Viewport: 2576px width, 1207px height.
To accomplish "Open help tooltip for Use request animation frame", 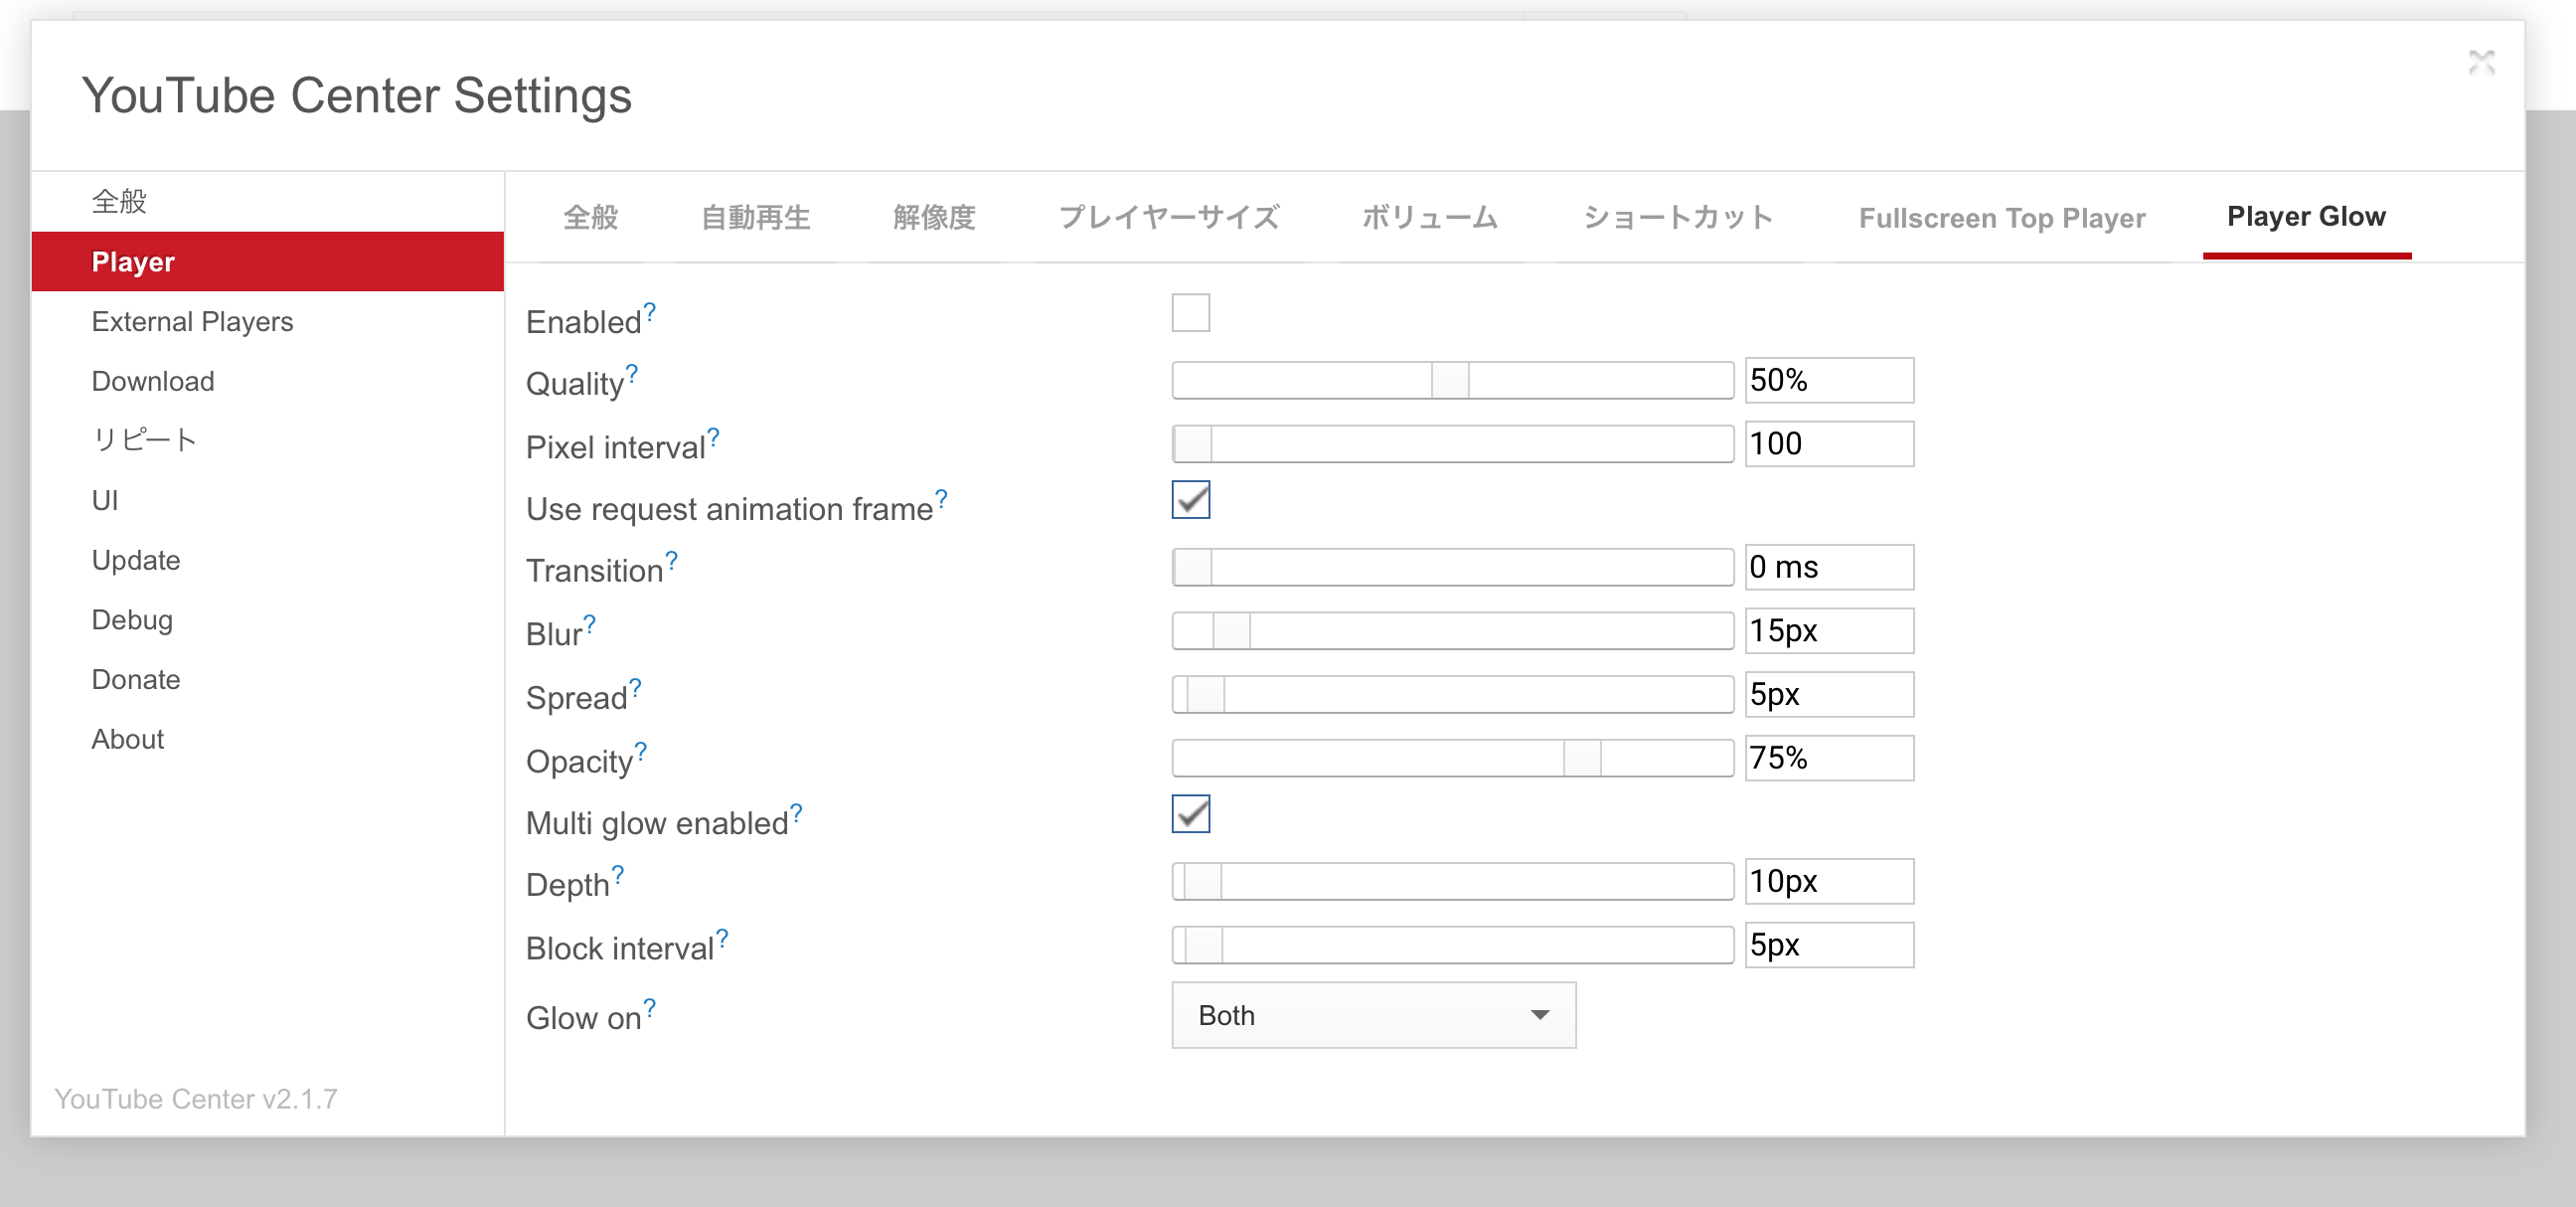I will click(x=941, y=499).
